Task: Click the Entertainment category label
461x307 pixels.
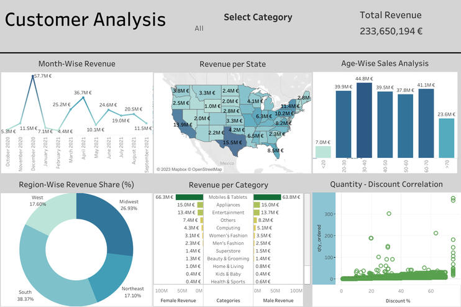Action: pyautogui.click(x=228, y=212)
